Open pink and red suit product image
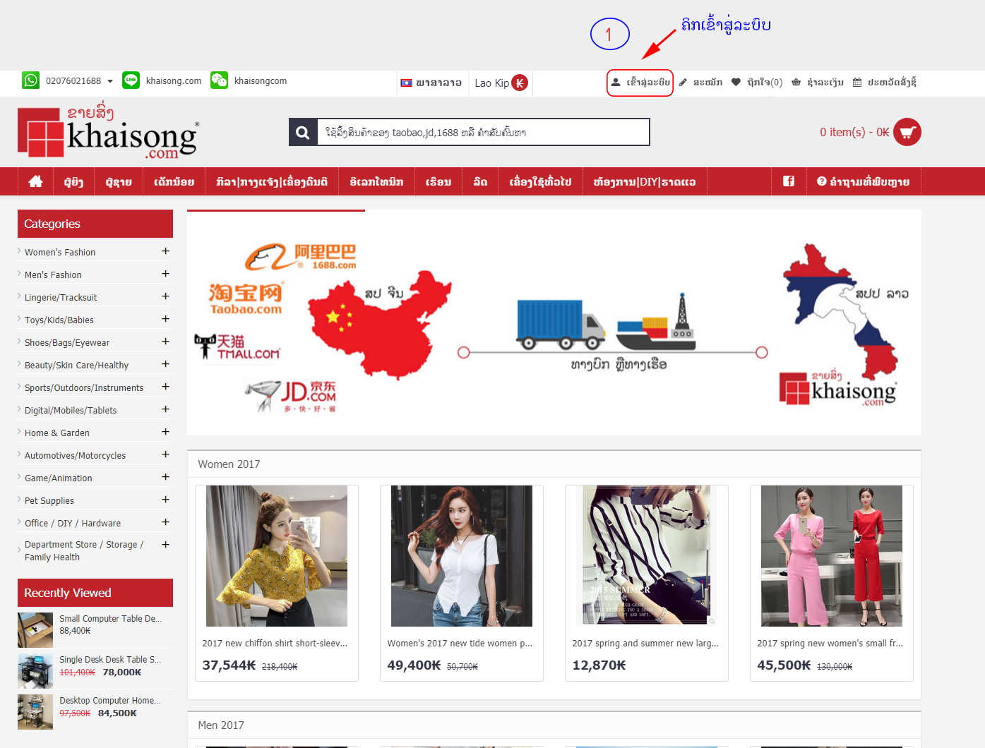Image resolution: width=985 pixels, height=748 pixels. point(832,556)
